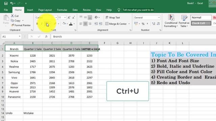Viewport: 216px width, 121px height.
Task: Open the Format as Table gallery
Action: coord(184,21)
